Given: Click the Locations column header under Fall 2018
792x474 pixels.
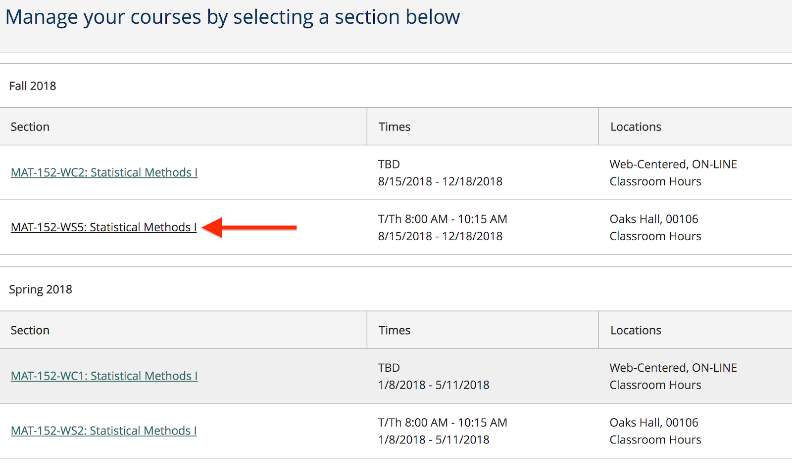Looking at the screenshot, I should [x=636, y=127].
